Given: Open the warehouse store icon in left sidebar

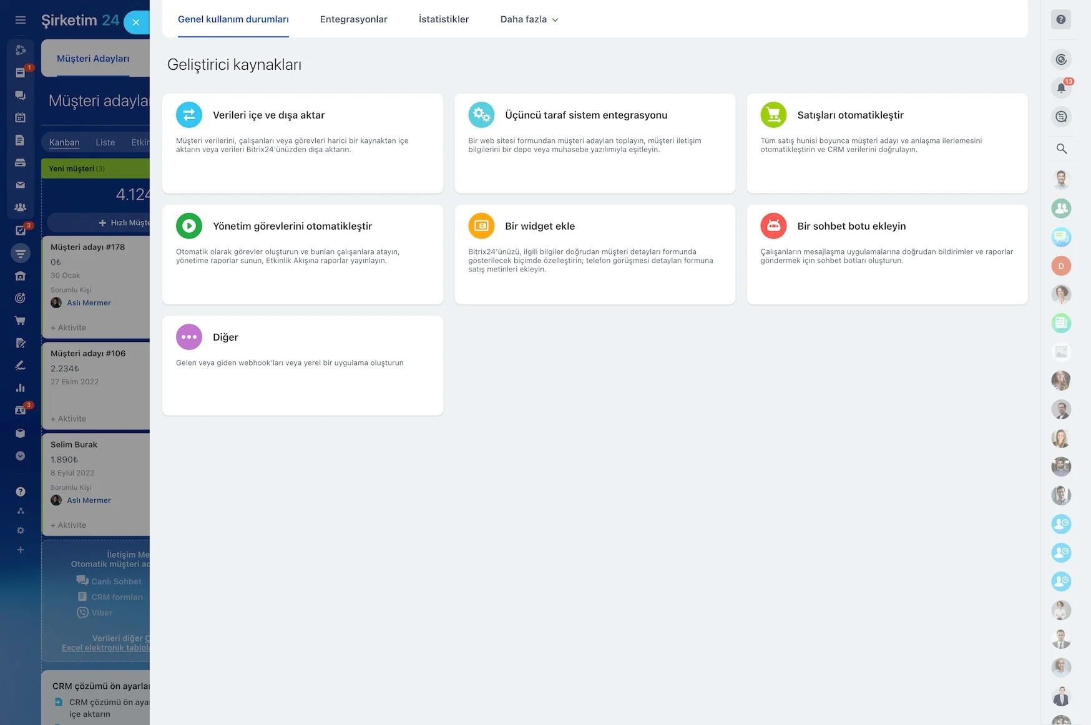Looking at the screenshot, I should coord(20,276).
